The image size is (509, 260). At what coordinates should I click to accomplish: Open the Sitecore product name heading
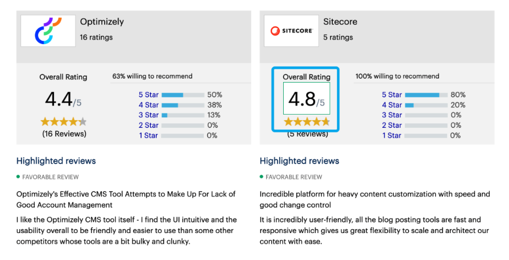(x=340, y=22)
